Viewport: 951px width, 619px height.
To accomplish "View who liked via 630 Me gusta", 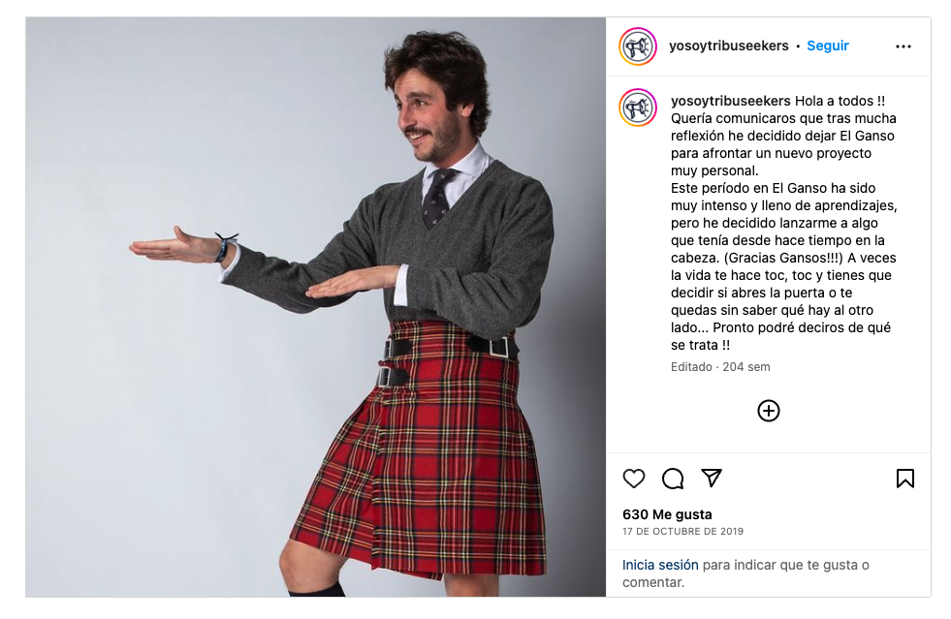I will coord(667,514).
